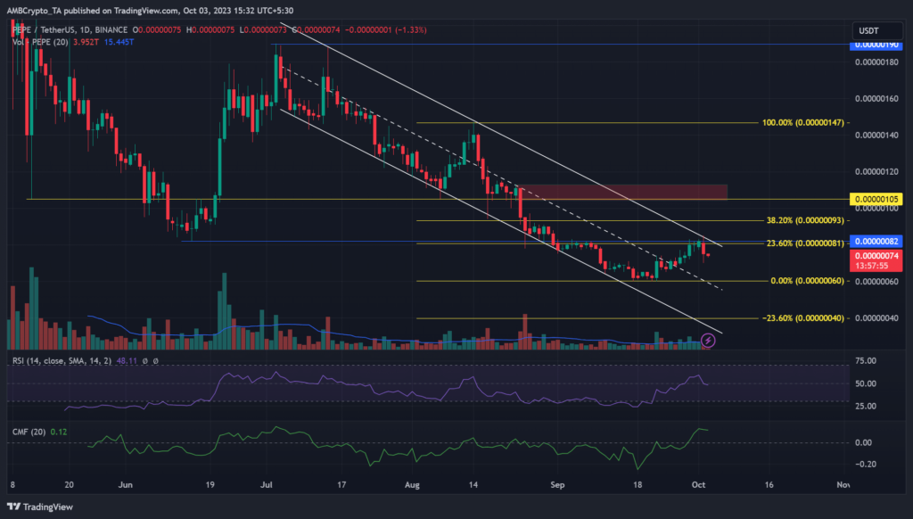Select the RSI (14, close, SMA) indicator label
913x519 pixels.
[62, 360]
